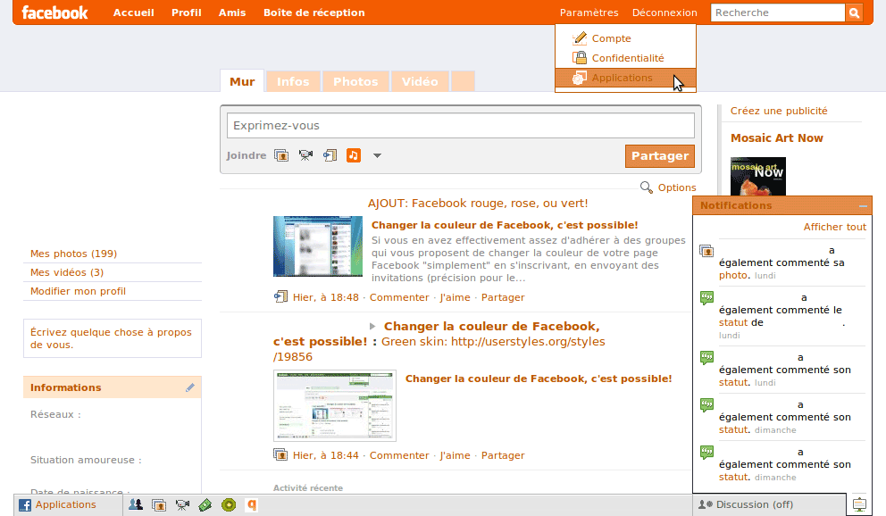Open 'Afficher tout' in Notifications
Screen dimensions: 886x516
[x=835, y=227]
